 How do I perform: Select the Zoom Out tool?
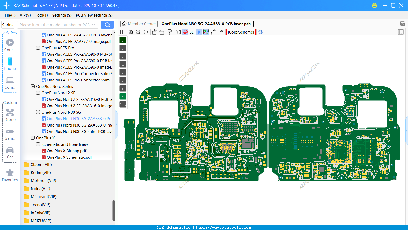pos(138,32)
